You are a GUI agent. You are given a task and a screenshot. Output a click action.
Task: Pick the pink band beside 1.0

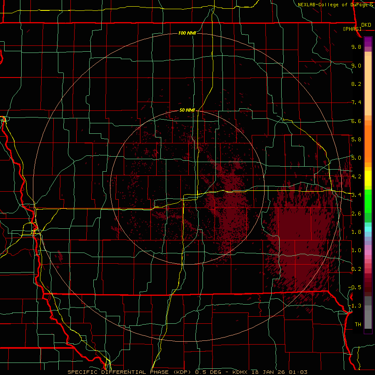[368, 252]
